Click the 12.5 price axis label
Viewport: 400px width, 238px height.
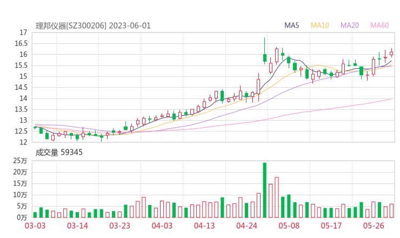pos(21,131)
